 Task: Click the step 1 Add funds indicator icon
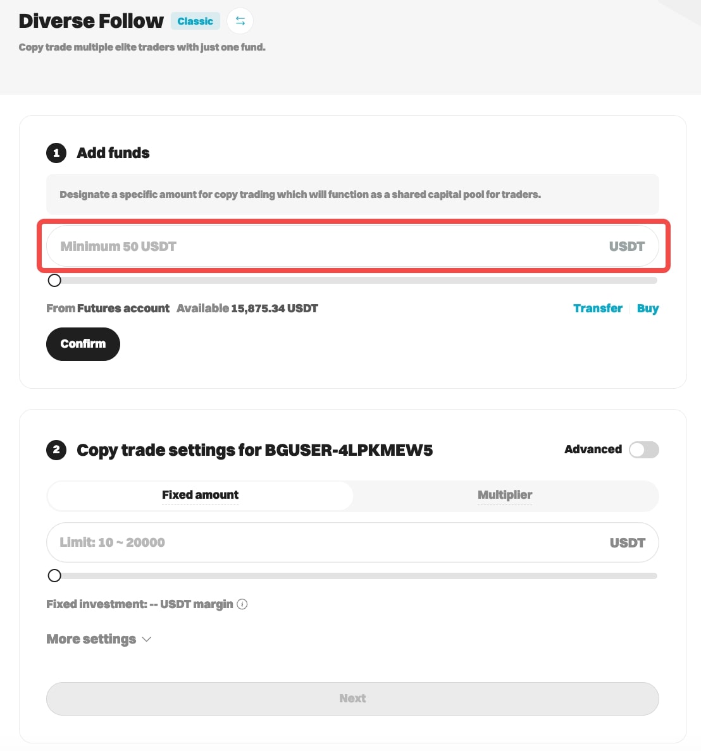pos(56,153)
